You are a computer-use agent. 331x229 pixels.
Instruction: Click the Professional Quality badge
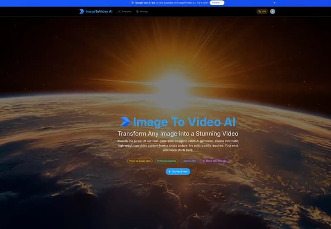point(166,161)
